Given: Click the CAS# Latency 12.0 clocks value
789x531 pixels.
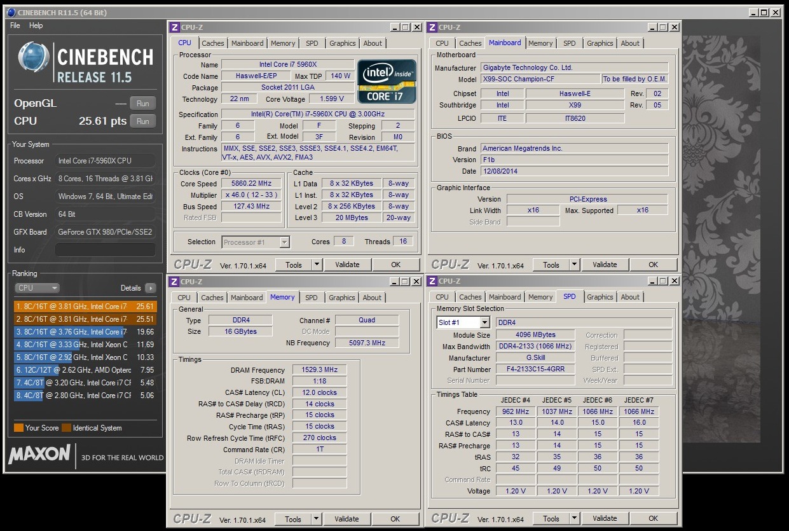Looking at the screenshot, I should [x=320, y=392].
